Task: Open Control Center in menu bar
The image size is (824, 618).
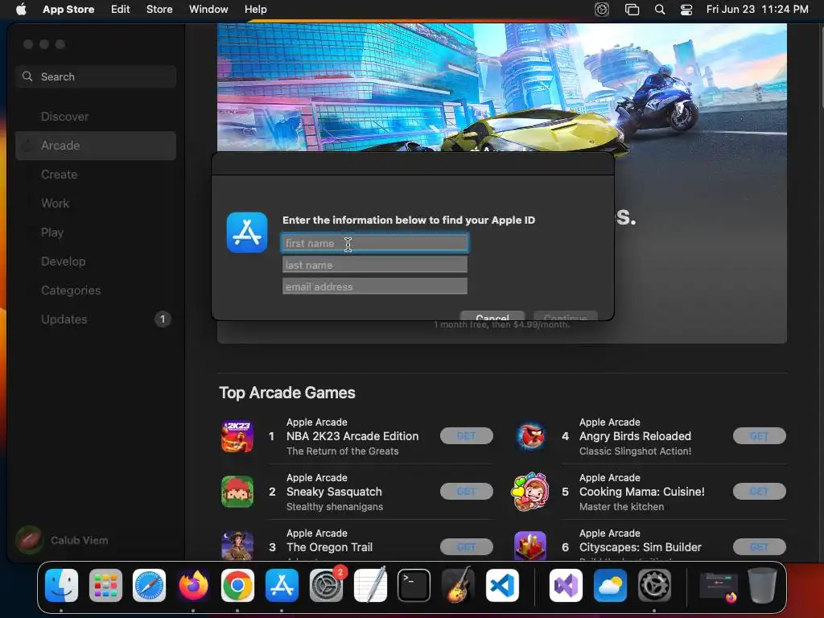Action: (686, 10)
